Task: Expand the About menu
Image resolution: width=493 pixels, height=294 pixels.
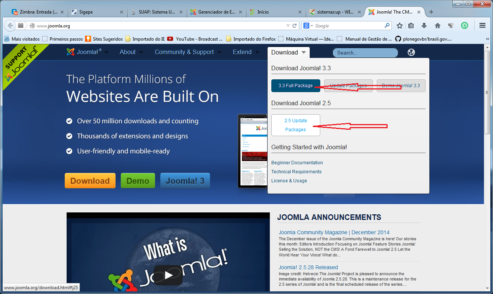Action: tap(131, 52)
